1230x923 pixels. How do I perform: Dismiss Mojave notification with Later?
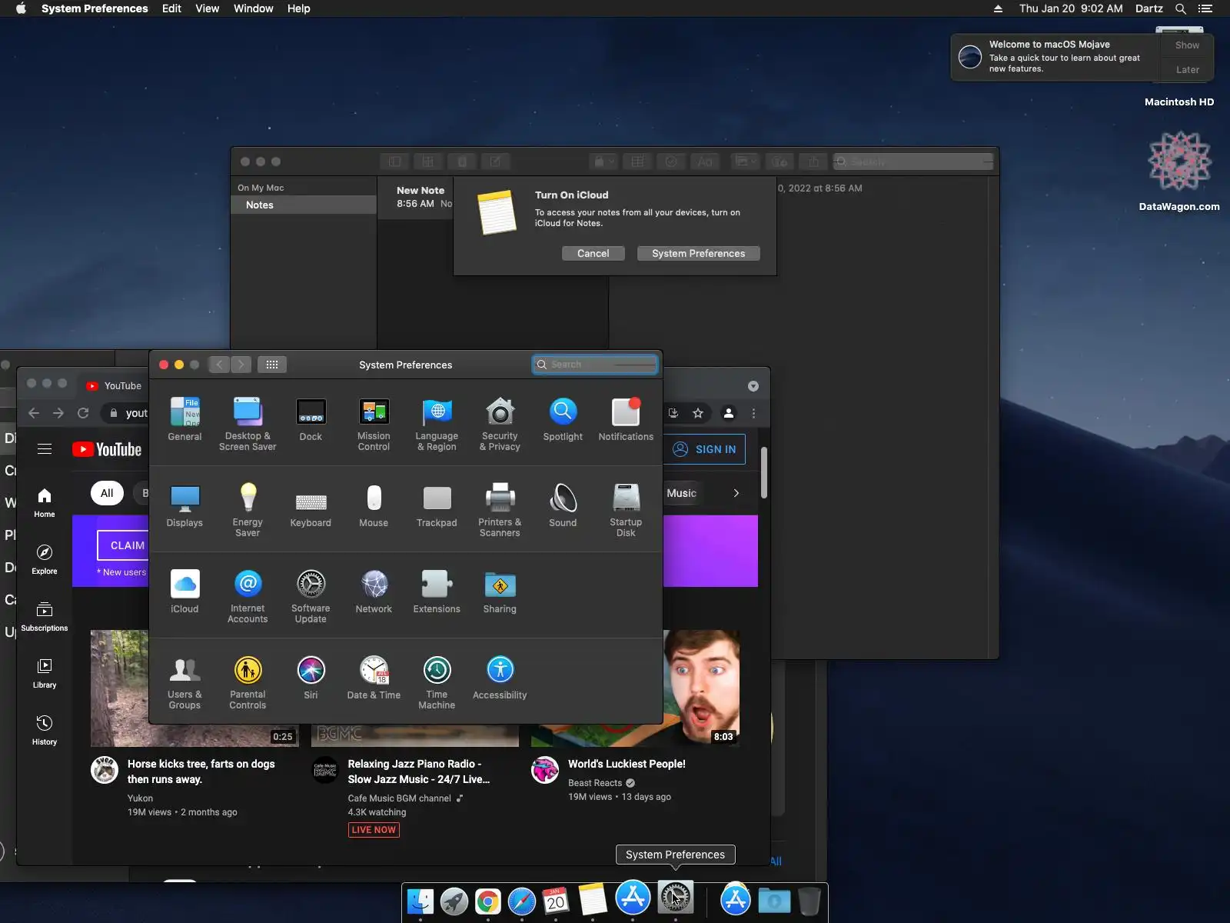click(x=1187, y=69)
